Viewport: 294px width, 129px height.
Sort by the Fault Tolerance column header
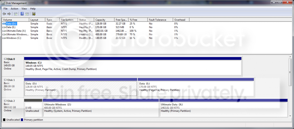pos(160,20)
